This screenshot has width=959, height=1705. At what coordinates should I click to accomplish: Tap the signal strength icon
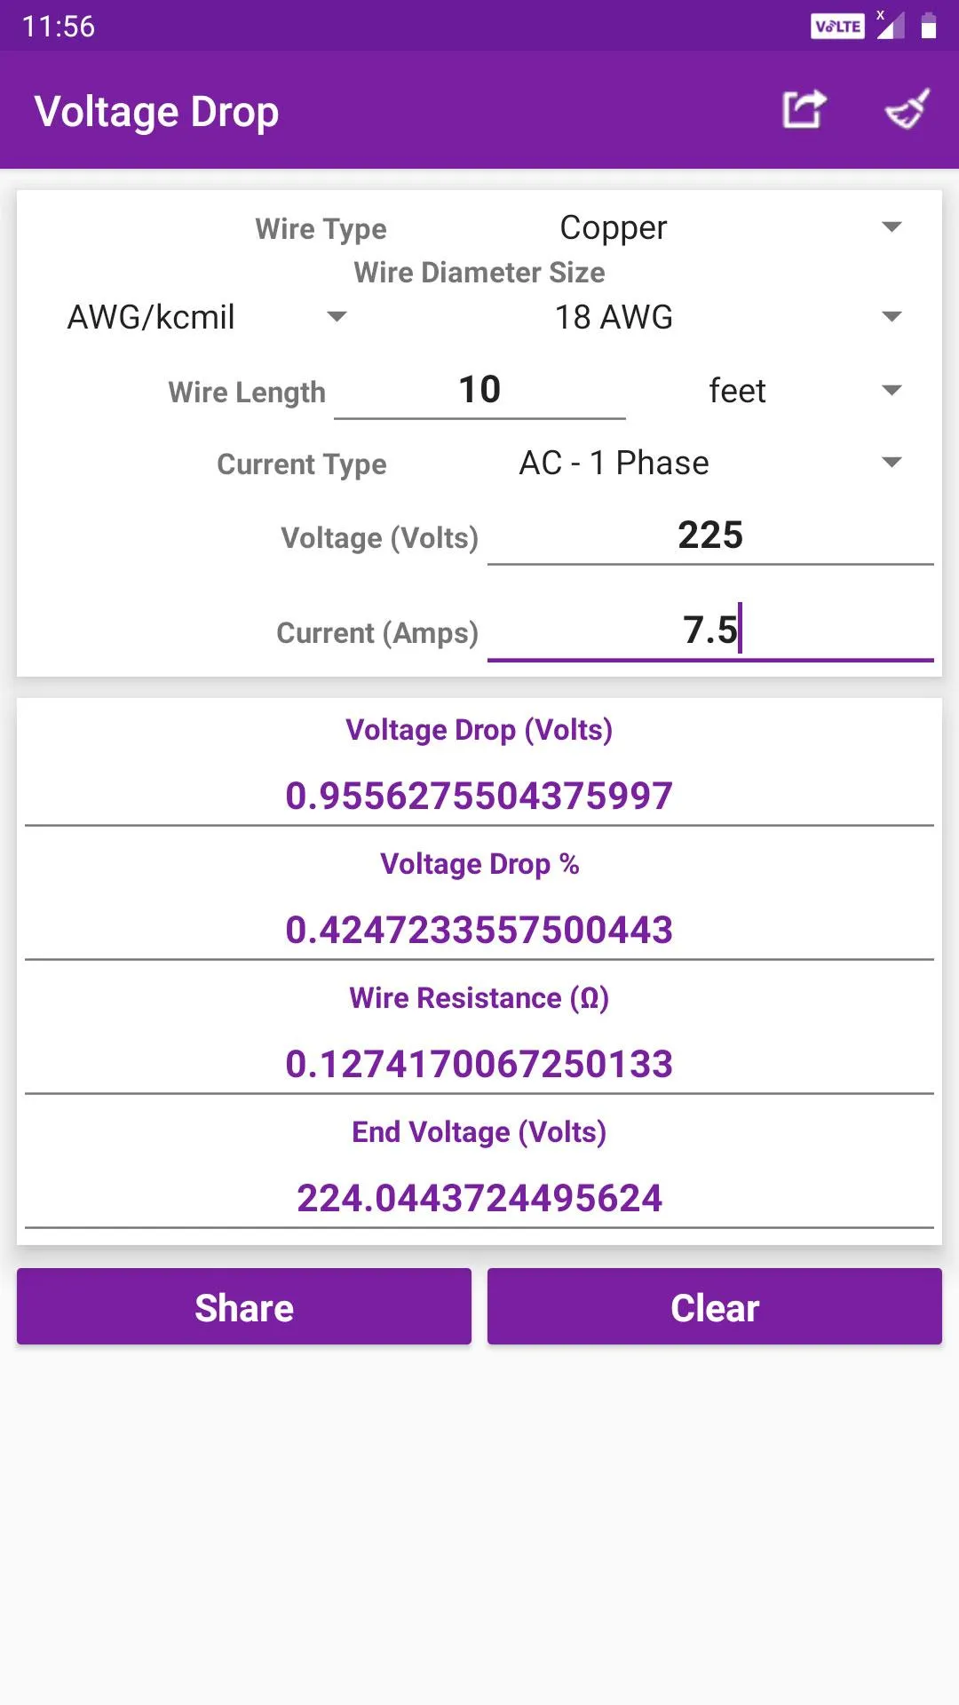pyautogui.click(x=890, y=25)
